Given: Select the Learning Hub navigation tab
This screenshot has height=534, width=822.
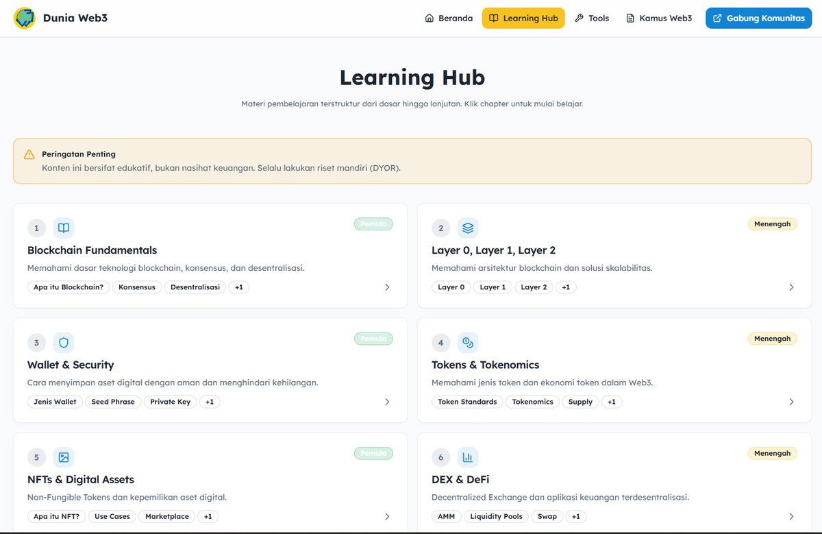Looking at the screenshot, I should coord(523,18).
